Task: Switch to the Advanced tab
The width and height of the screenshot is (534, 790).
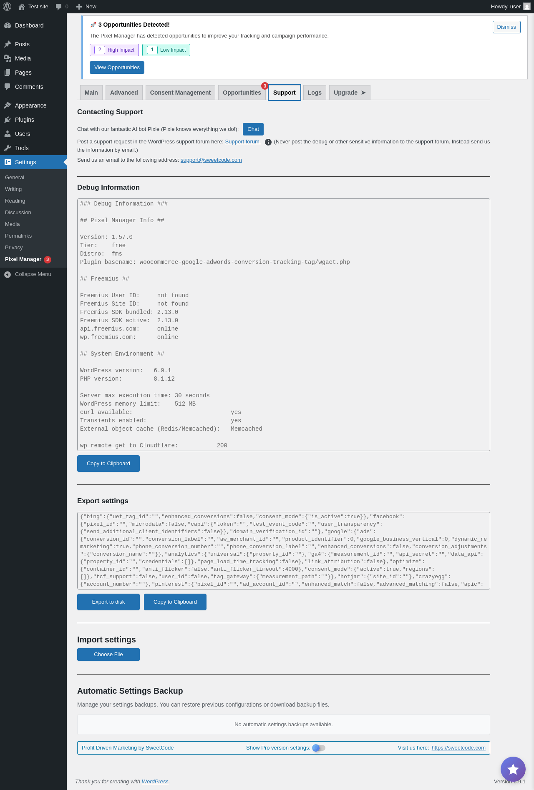Action: click(124, 93)
